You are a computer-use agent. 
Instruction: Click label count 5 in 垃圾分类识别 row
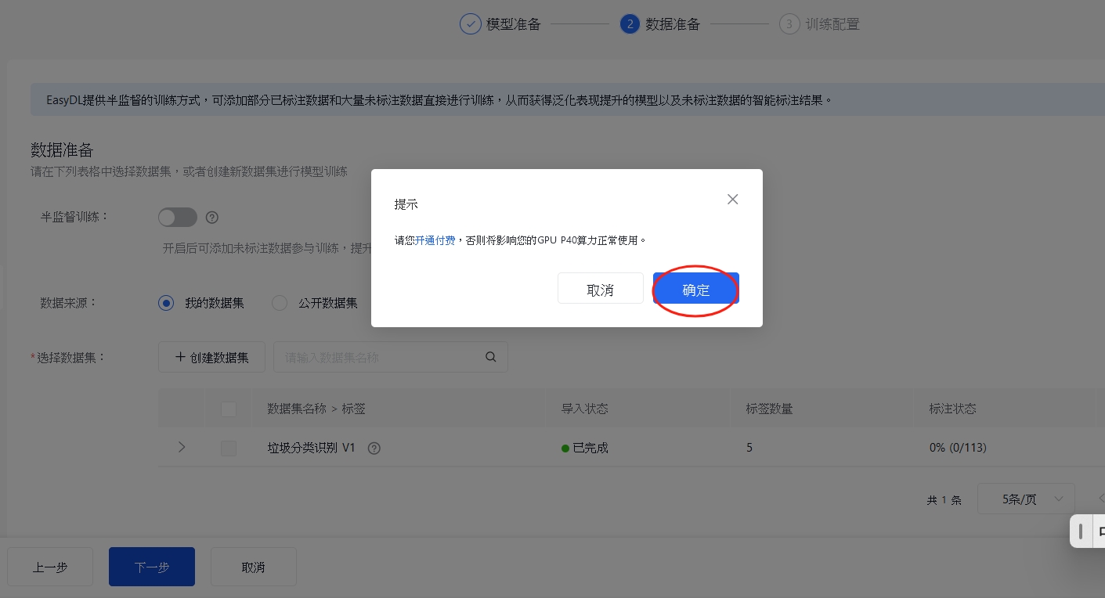coord(749,448)
